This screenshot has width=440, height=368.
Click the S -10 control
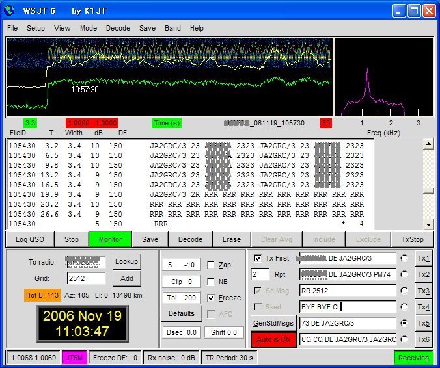pyautogui.click(x=182, y=265)
